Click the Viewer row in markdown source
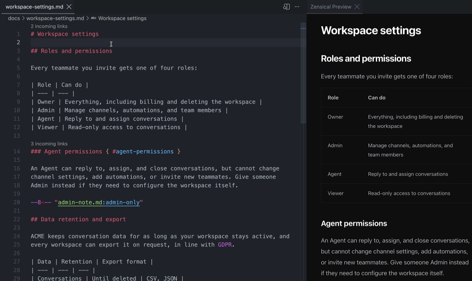 (x=109, y=127)
